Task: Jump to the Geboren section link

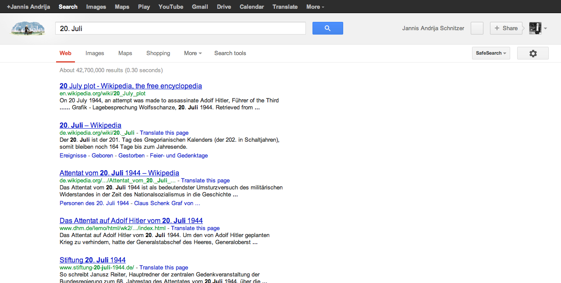Action: (x=103, y=156)
